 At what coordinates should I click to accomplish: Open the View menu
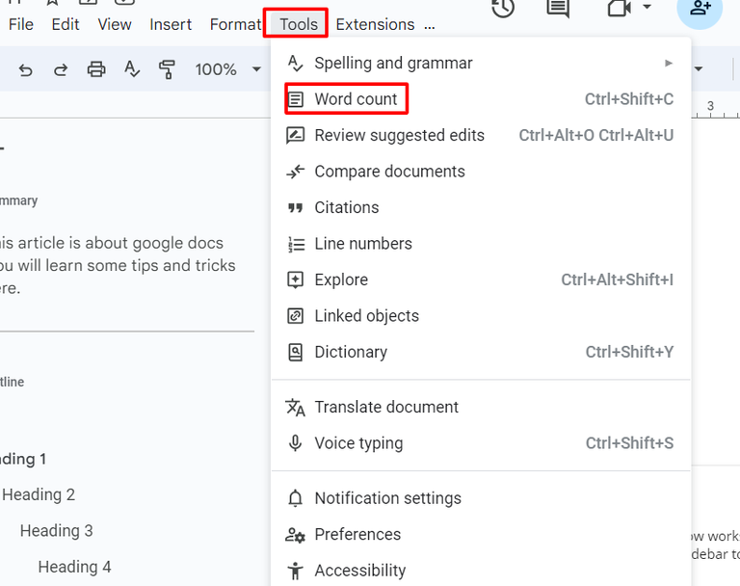click(115, 24)
